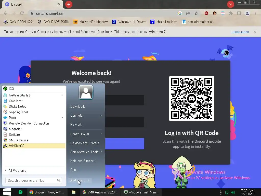The width and height of the screenshot is (261, 196).
Task: Open the Shut down options arrow
Action: pos(89,180)
